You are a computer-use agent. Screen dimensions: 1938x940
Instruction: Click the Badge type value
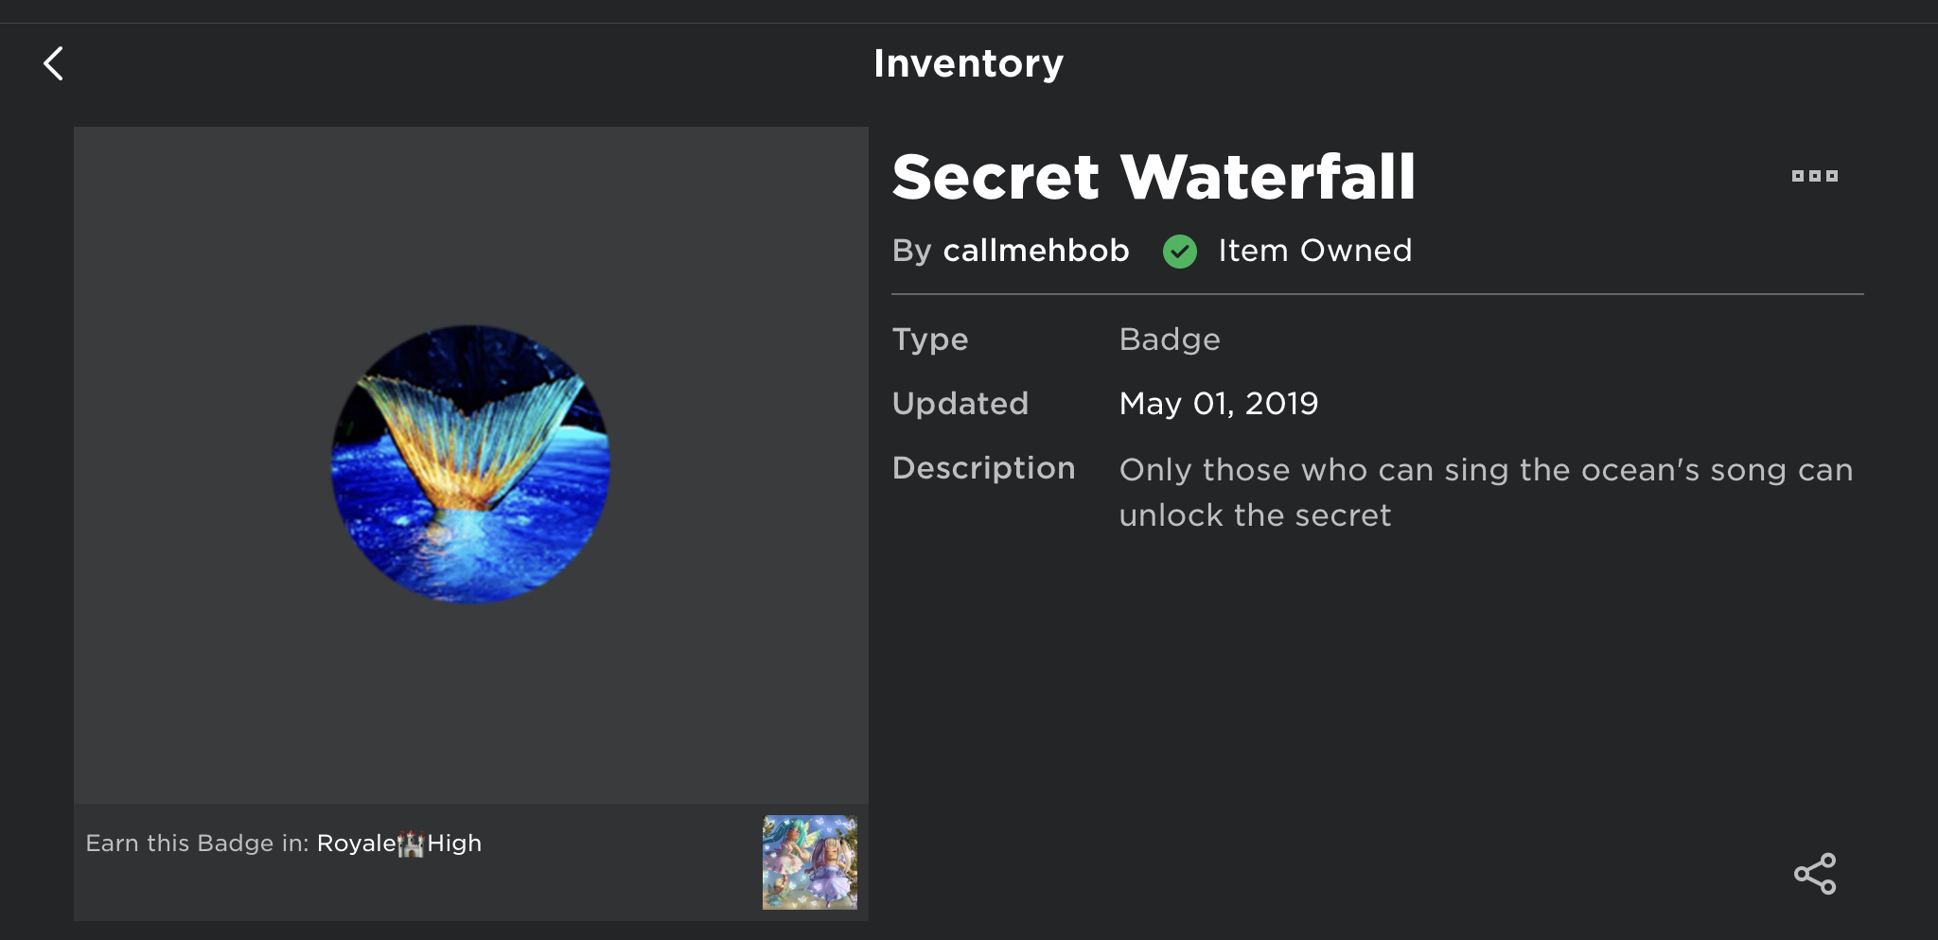(1170, 339)
